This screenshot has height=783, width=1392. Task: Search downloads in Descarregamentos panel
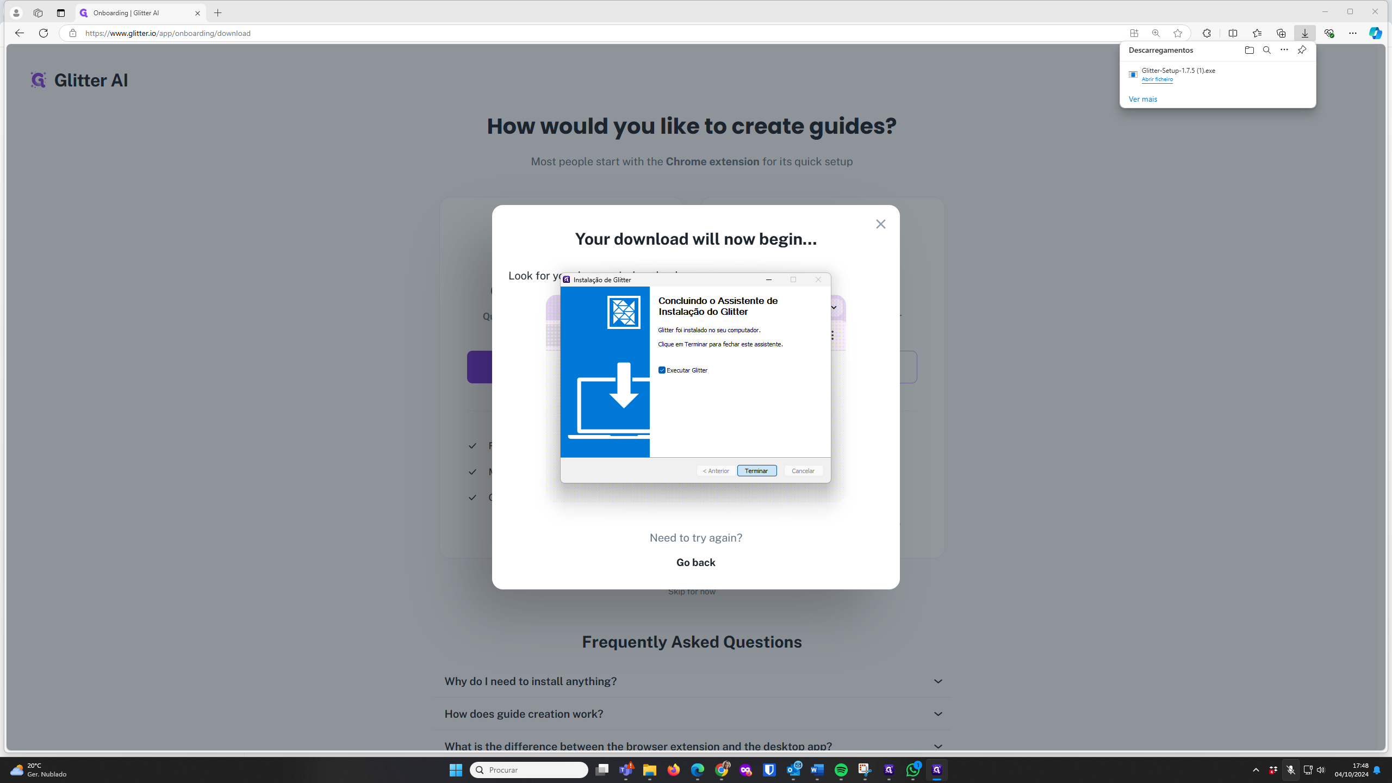[1266, 50]
